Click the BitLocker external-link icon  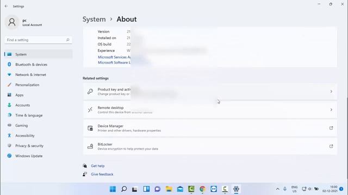[x=331, y=146]
